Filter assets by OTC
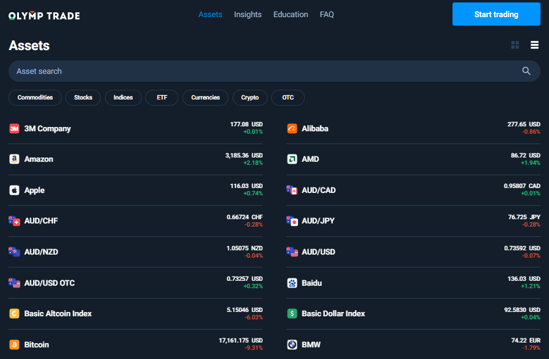 click(288, 98)
